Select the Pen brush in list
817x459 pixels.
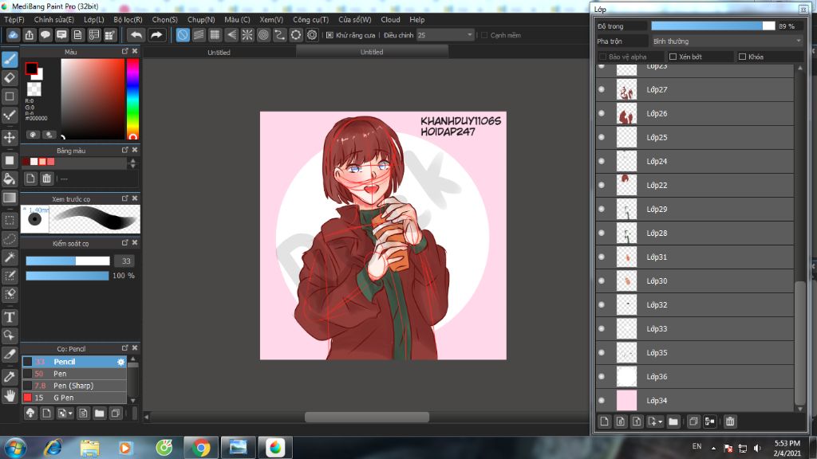pos(74,374)
